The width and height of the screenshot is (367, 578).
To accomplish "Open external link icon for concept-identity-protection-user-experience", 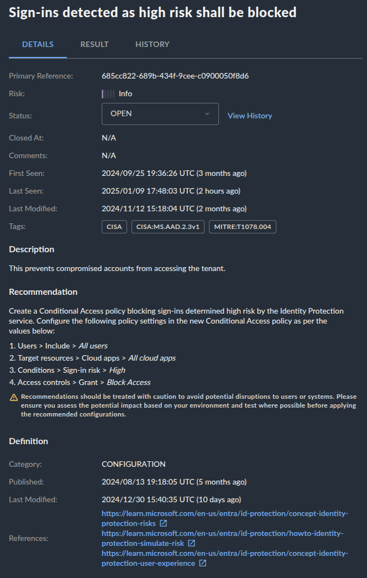I will tap(203, 563).
